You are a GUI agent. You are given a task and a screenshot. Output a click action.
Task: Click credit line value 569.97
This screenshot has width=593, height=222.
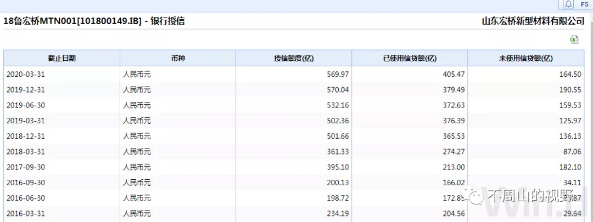pyautogui.click(x=338, y=75)
